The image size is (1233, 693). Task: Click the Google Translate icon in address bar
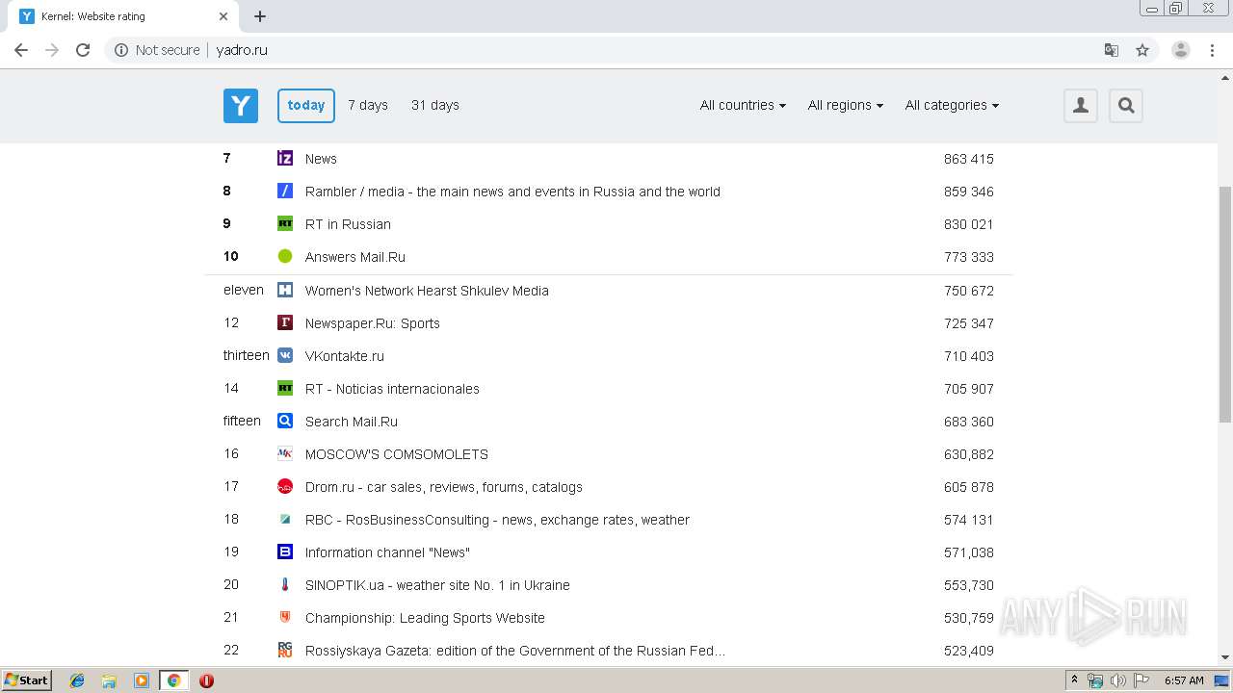1111,50
